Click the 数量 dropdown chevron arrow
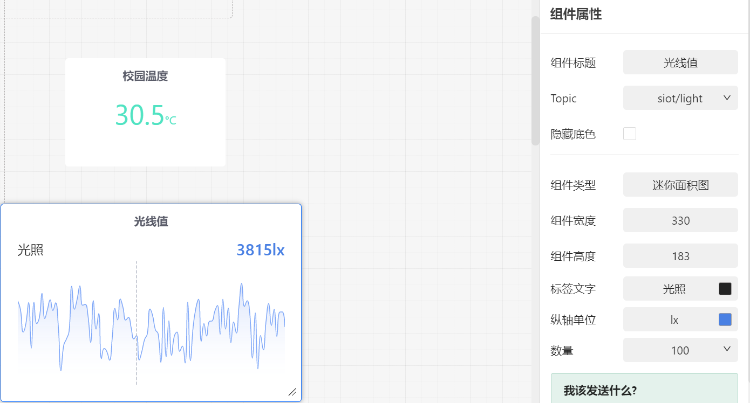The image size is (750, 403). [x=726, y=350]
